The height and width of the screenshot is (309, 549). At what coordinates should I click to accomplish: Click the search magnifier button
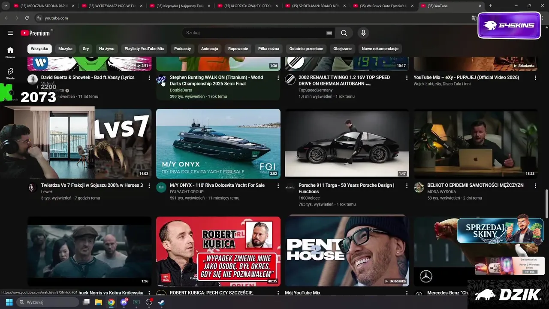344,33
